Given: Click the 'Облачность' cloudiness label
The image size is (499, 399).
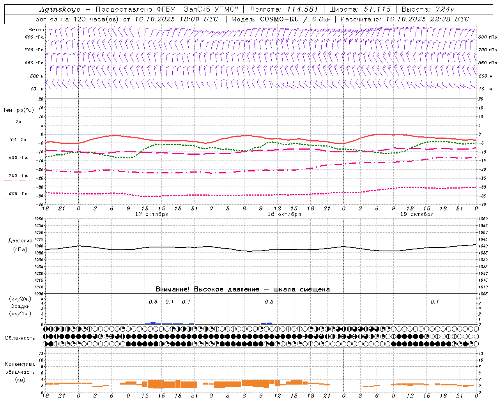Looking at the screenshot, I should tap(20, 338).
